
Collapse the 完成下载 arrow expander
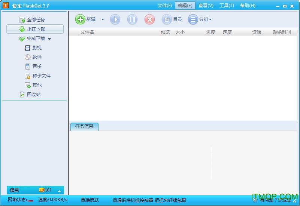49,39
